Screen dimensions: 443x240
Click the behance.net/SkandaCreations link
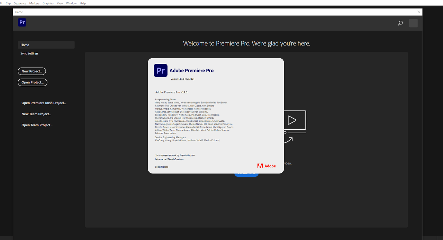click(x=169, y=159)
